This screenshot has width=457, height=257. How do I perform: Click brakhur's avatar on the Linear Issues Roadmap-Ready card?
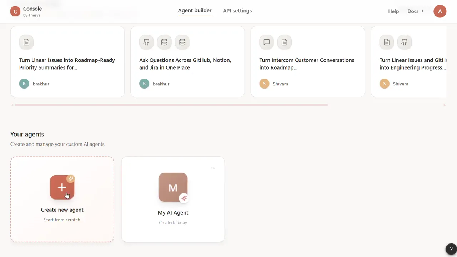click(24, 84)
